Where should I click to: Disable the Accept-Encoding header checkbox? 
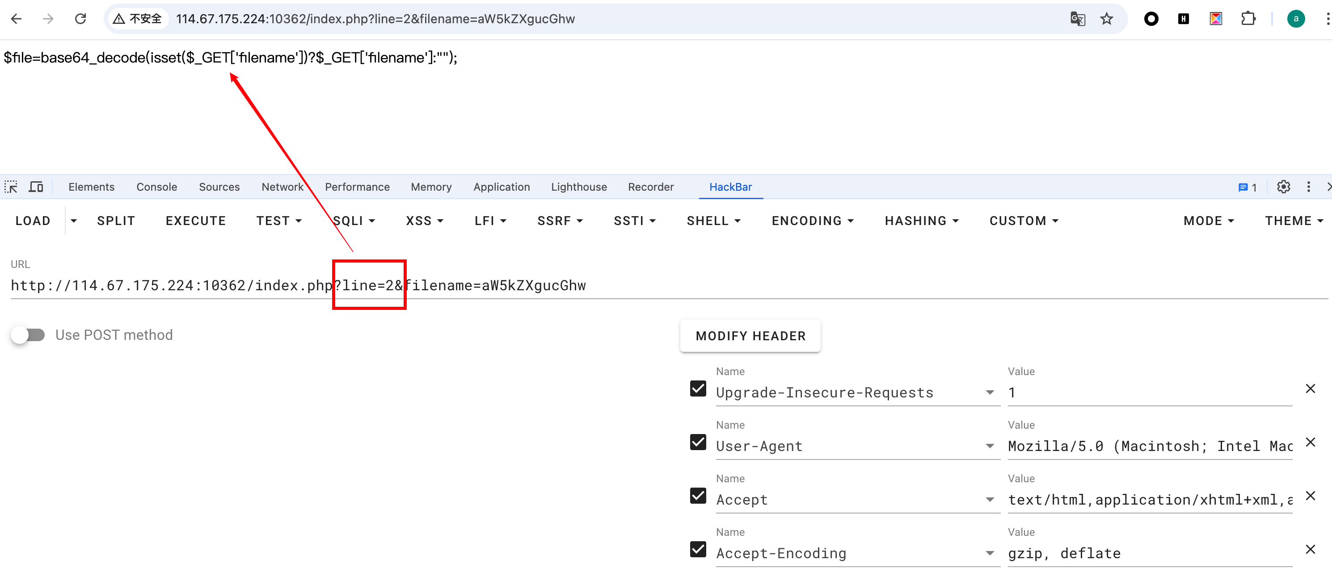(698, 549)
